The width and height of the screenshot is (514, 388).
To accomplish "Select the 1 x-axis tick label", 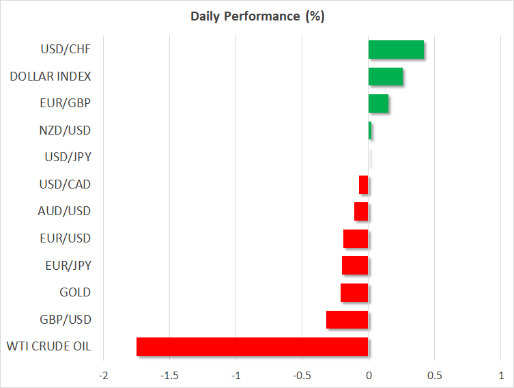I will click(x=501, y=376).
